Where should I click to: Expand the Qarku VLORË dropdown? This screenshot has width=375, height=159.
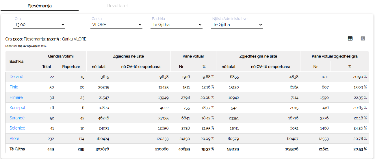[117, 25]
